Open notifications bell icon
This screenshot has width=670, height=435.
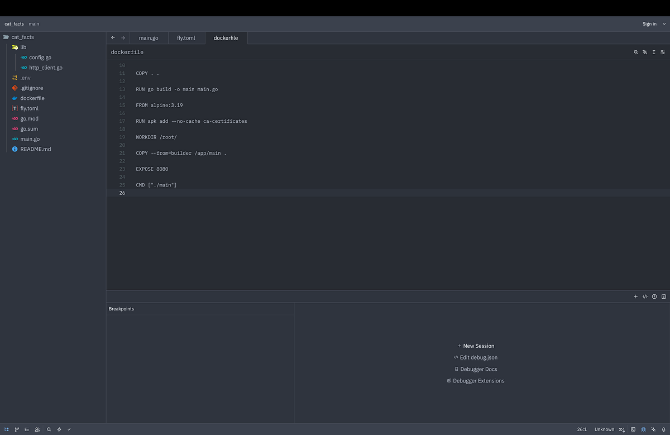coord(663,429)
